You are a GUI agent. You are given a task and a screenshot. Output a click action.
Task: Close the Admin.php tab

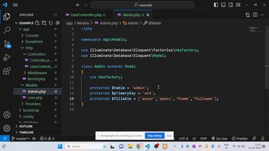pyautogui.click(x=148, y=15)
